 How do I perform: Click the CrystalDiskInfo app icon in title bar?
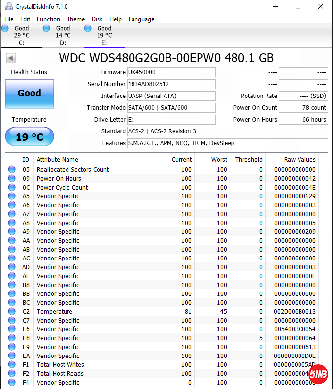tap(8, 7)
